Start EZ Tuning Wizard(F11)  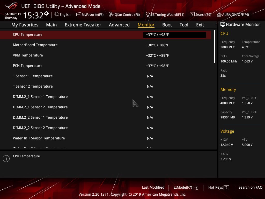(167, 15)
